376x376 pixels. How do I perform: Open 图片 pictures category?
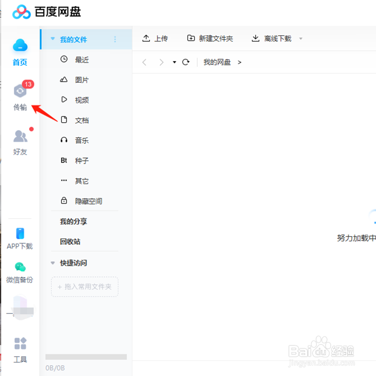click(x=82, y=80)
